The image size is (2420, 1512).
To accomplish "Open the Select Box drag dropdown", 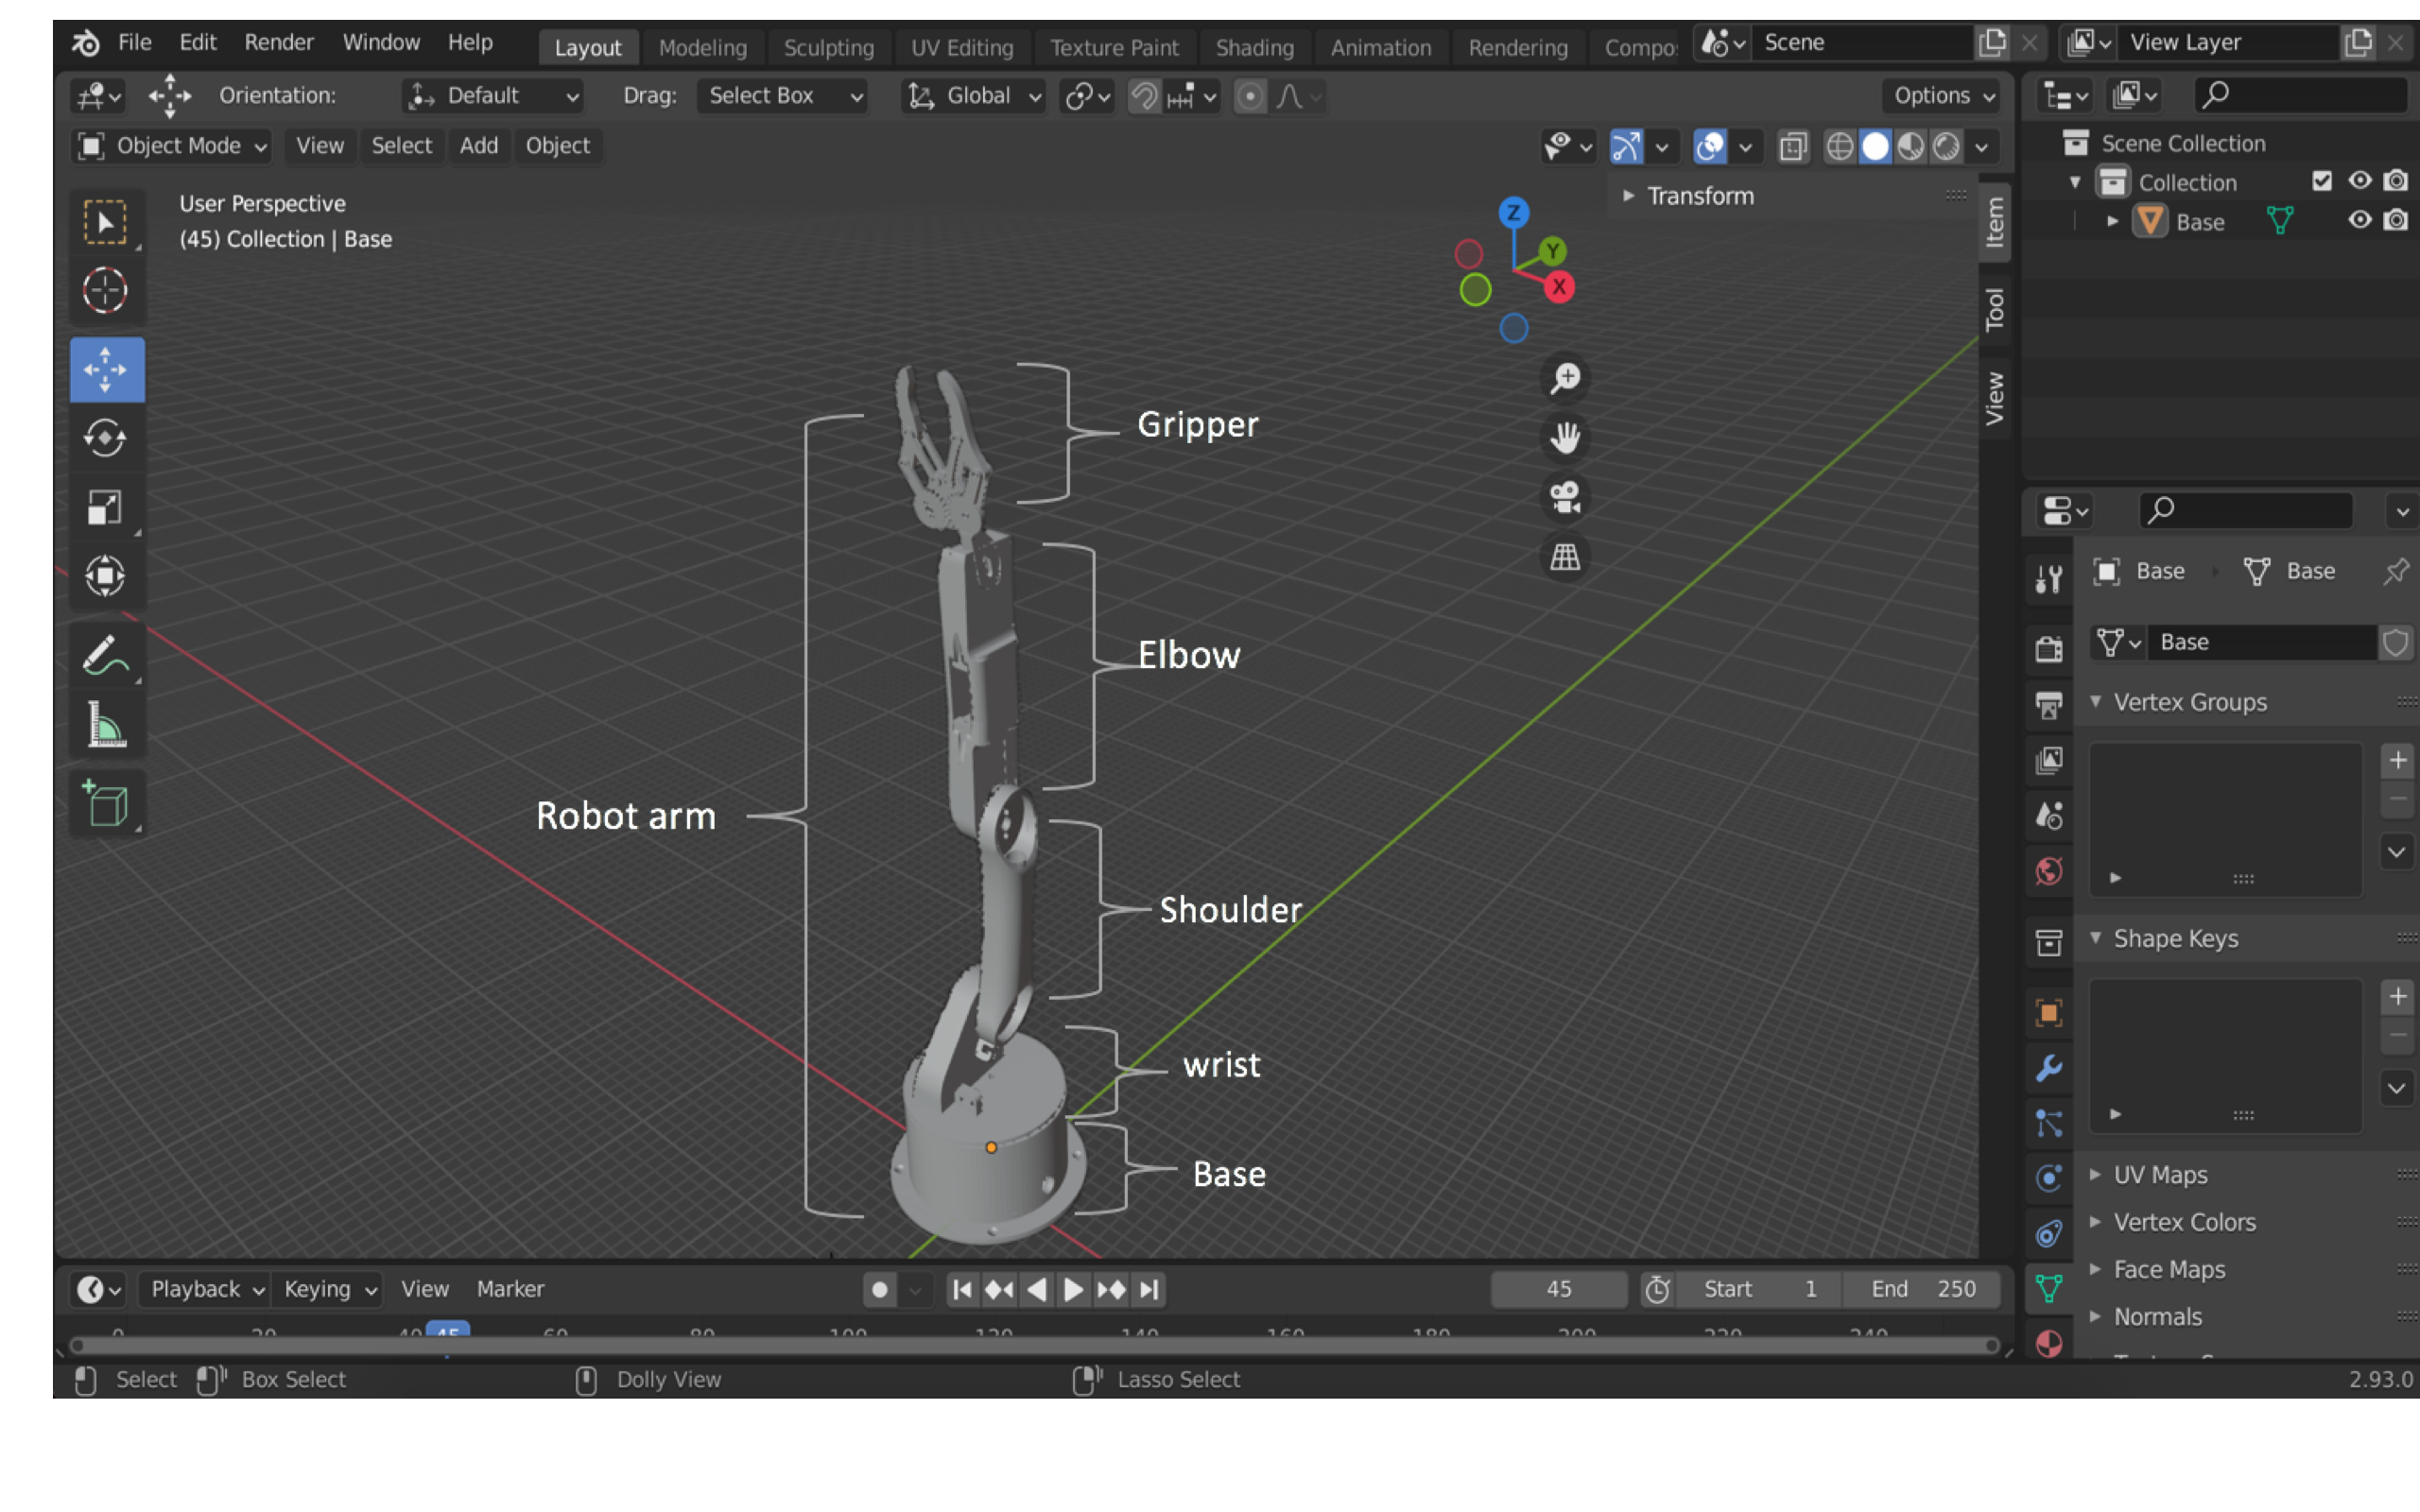I will (x=783, y=96).
